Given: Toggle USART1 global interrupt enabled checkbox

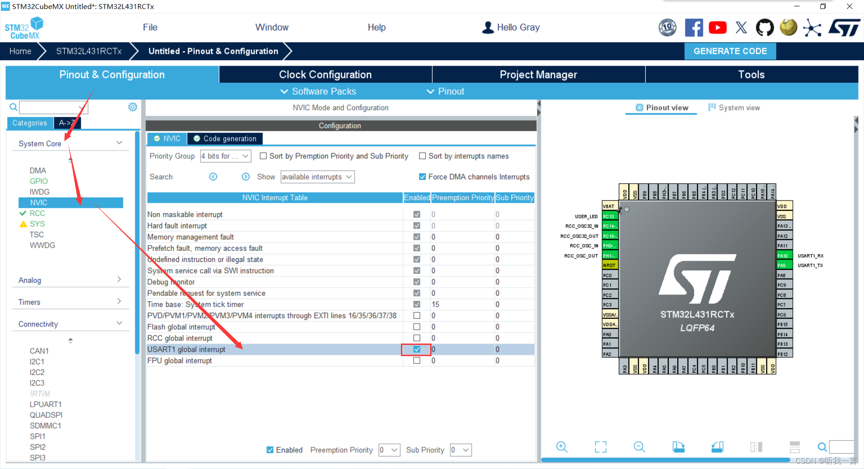Looking at the screenshot, I should click(x=417, y=349).
